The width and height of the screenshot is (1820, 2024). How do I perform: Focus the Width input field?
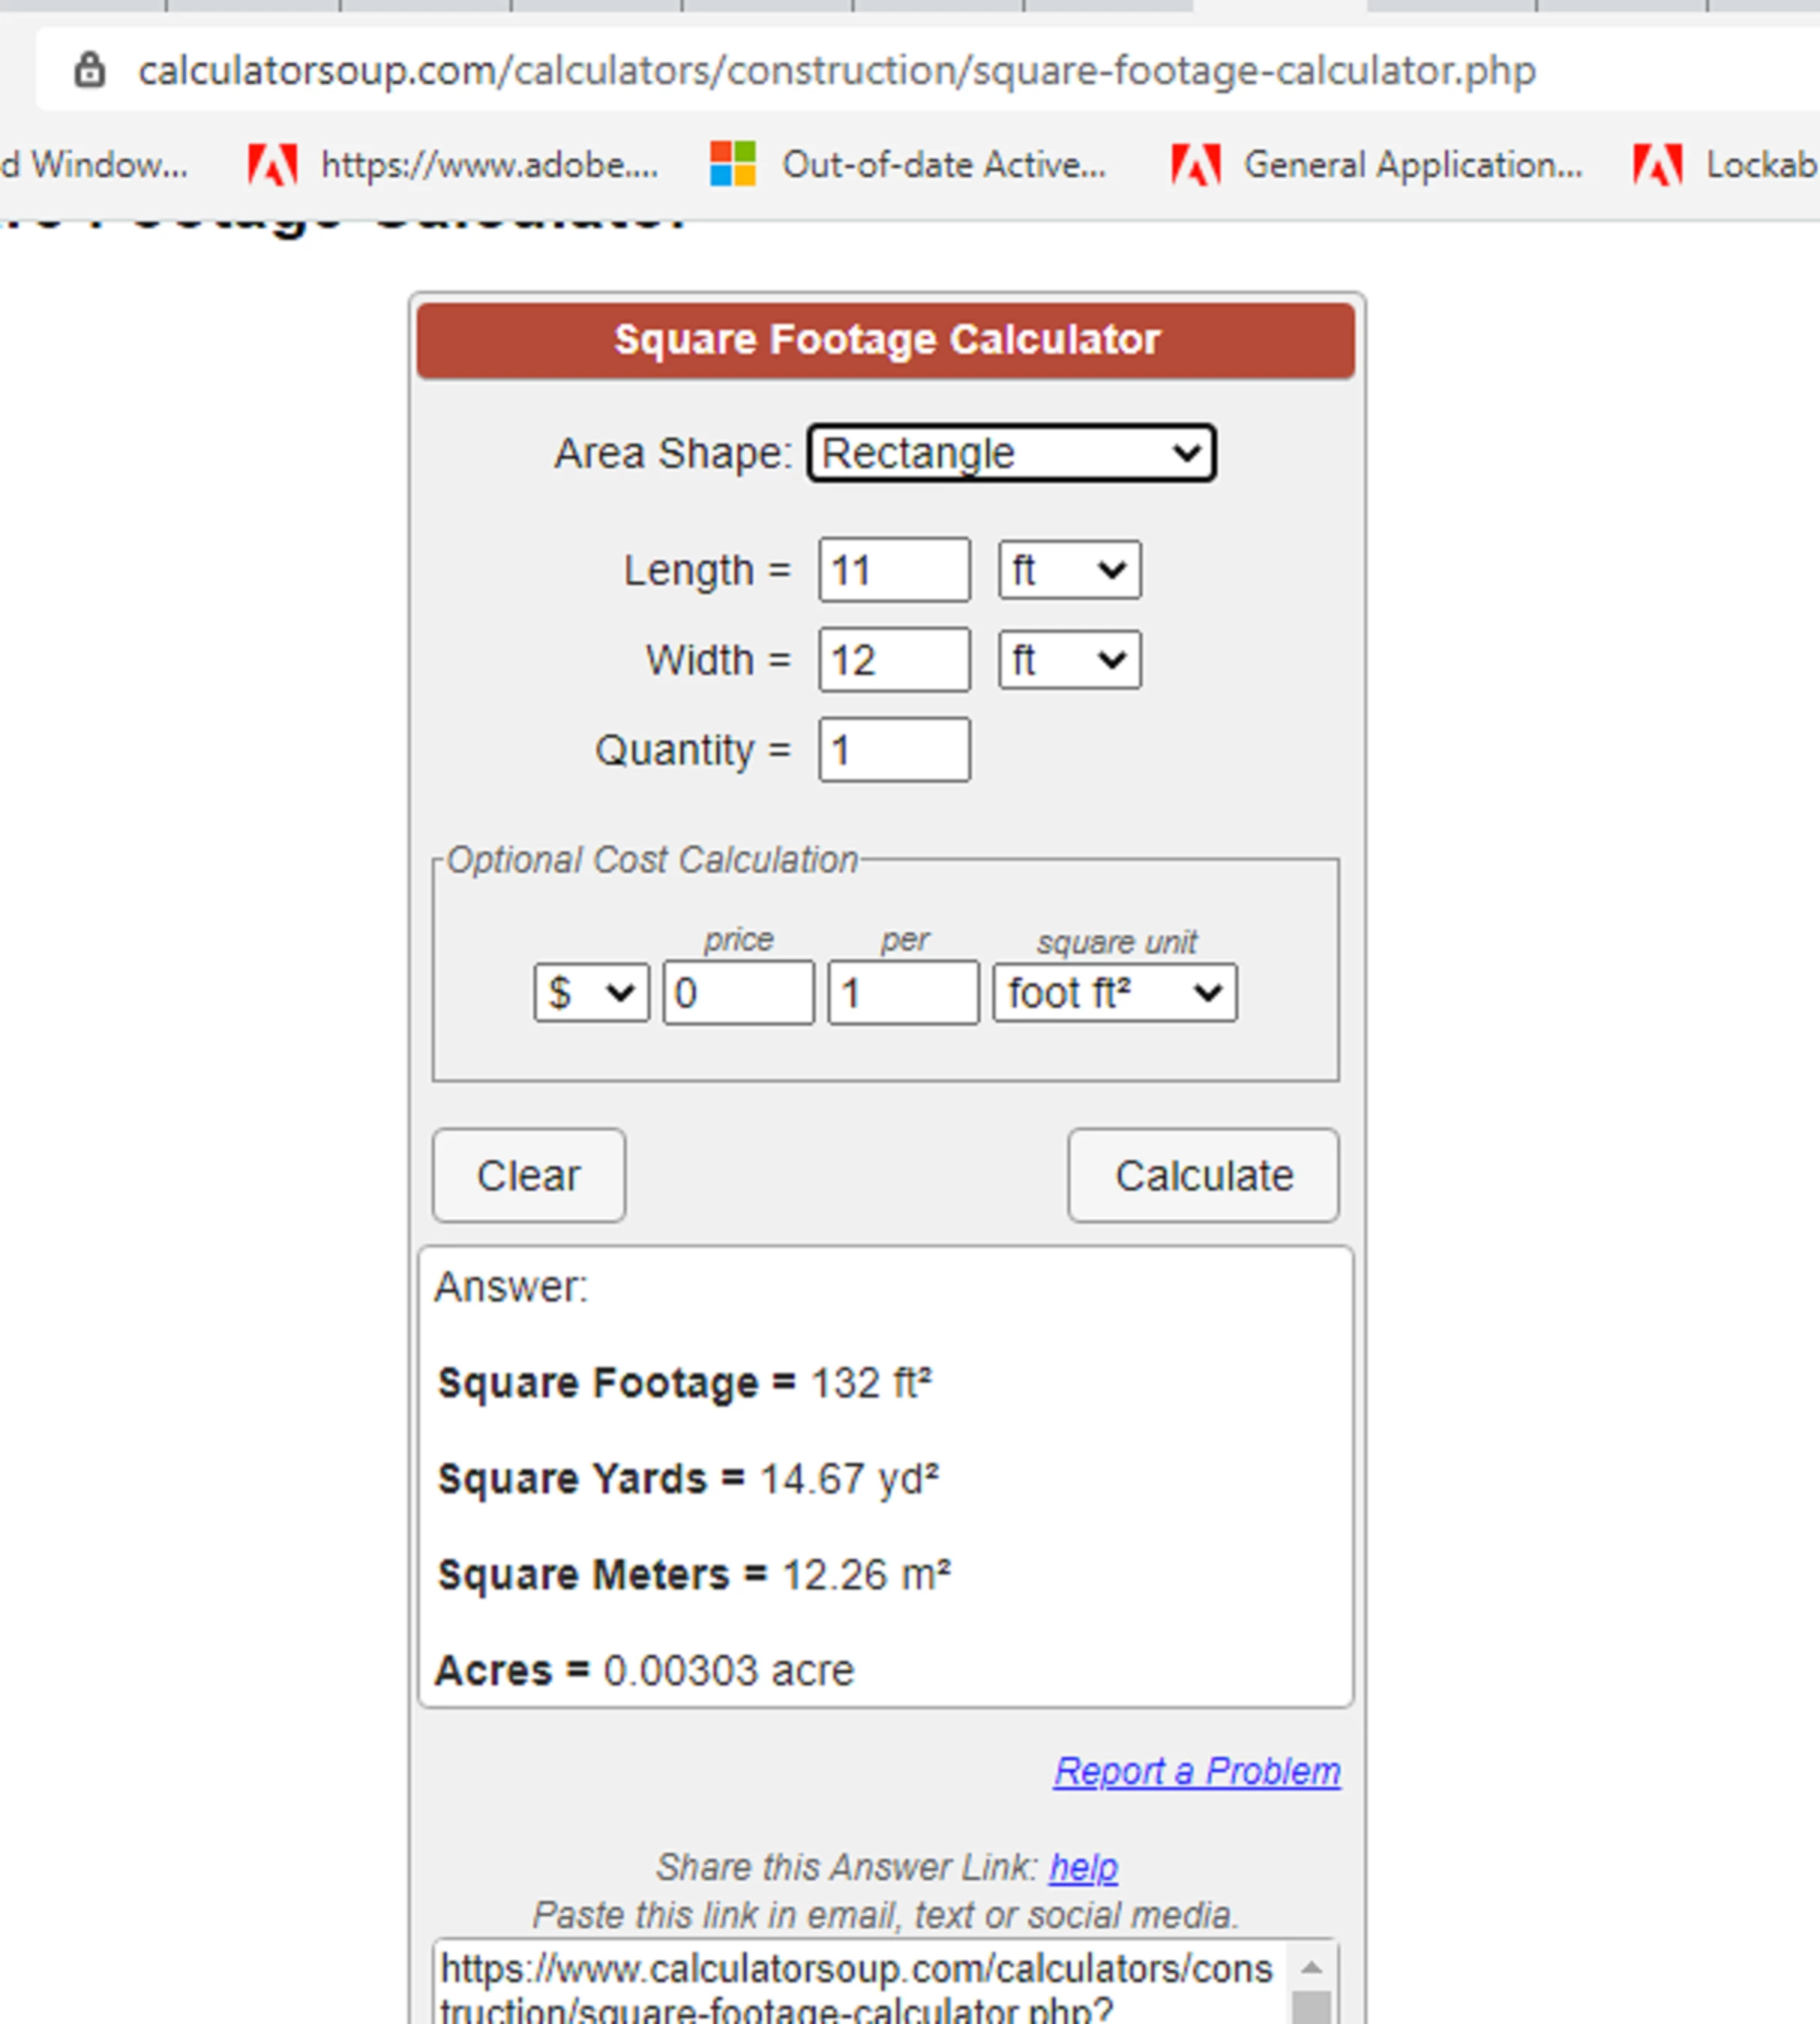tap(893, 660)
